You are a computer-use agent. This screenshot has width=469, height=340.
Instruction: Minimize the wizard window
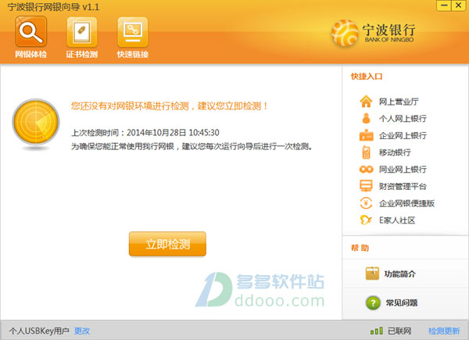coord(444,5)
